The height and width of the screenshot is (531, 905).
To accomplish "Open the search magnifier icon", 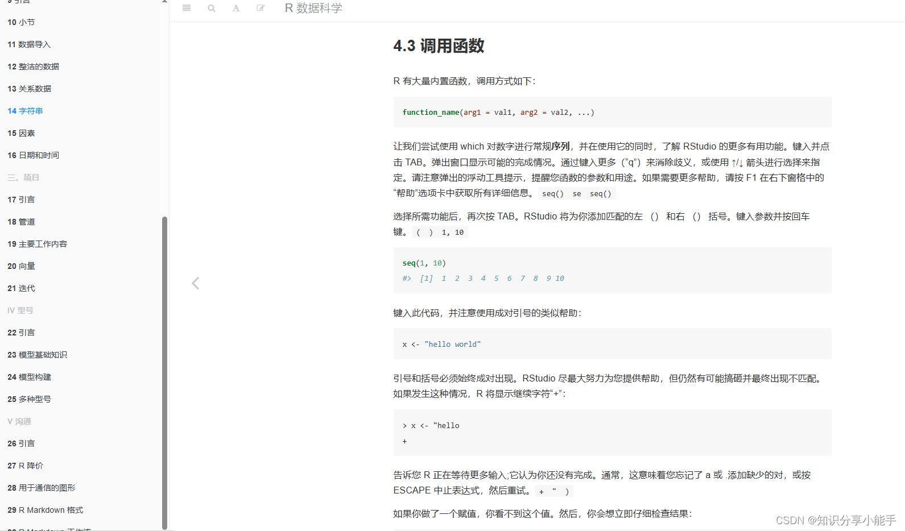I will tap(212, 8).
